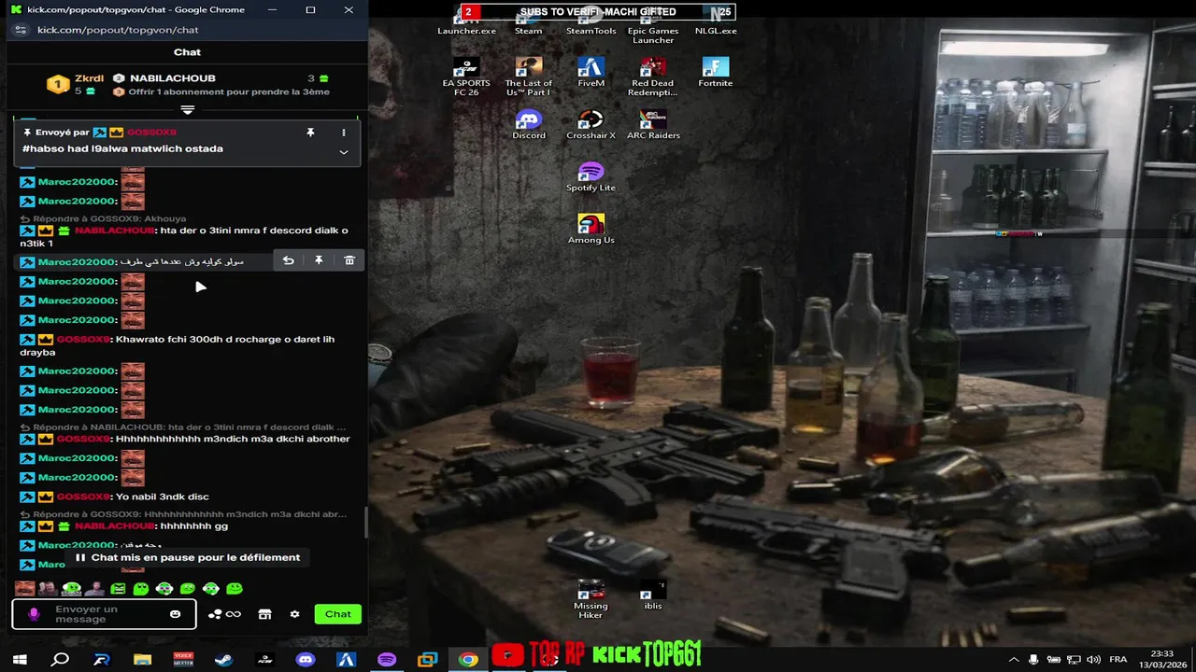The image size is (1196, 672).
Task: Open Voicemeeter from the taskbar
Action: pos(183,660)
